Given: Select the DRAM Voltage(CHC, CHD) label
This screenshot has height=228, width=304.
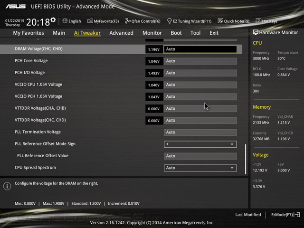Looking at the screenshot, I should (38, 49).
